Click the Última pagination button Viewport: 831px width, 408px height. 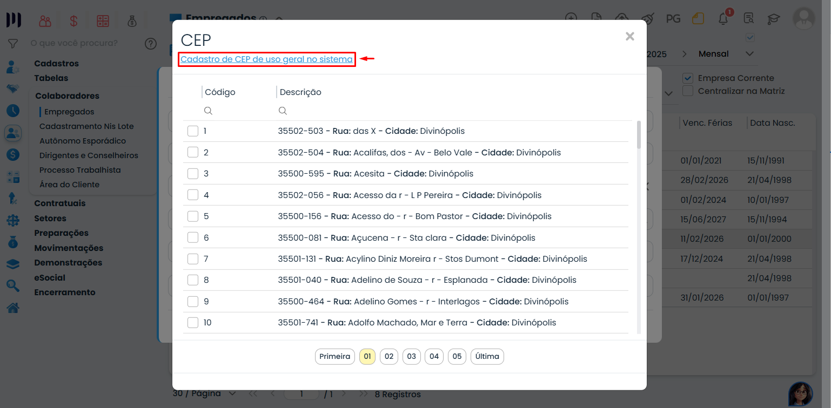487,357
